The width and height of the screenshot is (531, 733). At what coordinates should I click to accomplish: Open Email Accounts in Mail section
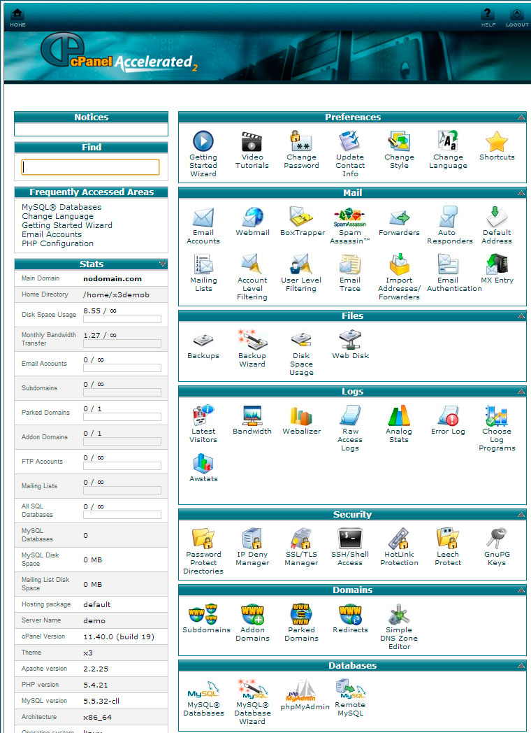pyautogui.click(x=203, y=218)
